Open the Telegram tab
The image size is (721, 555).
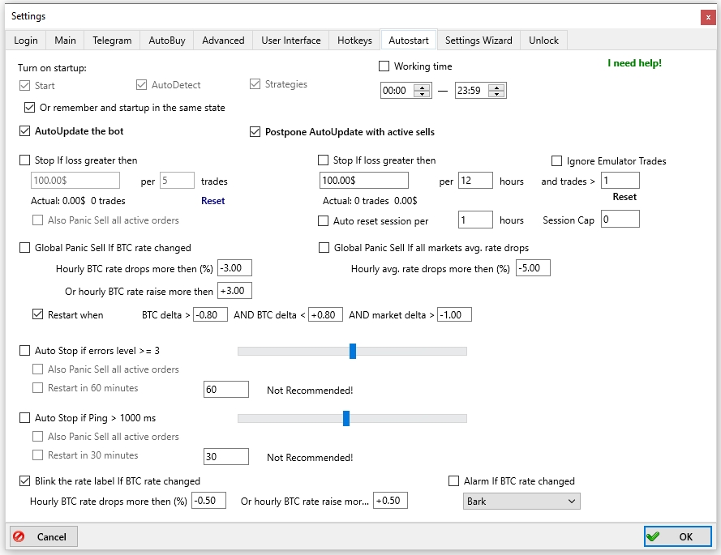pyautogui.click(x=112, y=41)
